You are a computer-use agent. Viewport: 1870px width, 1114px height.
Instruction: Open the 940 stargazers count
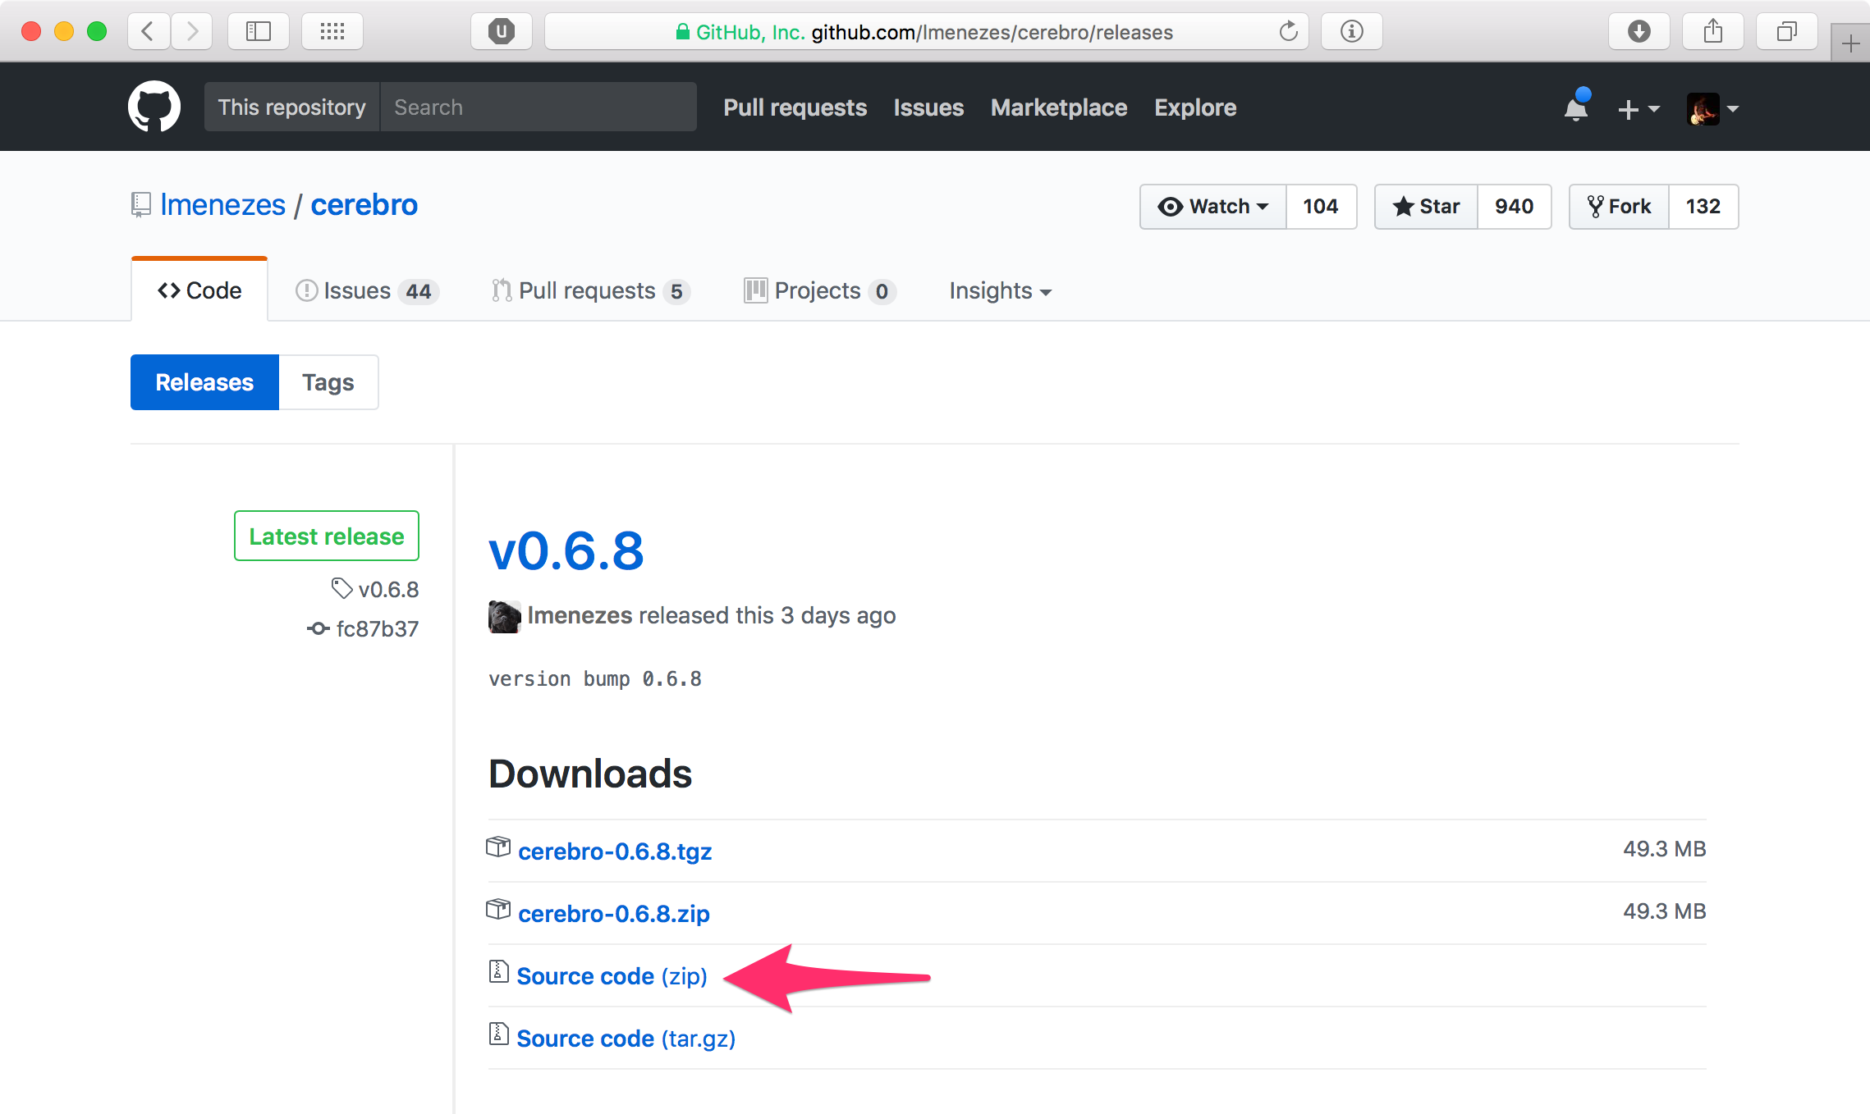tap(1515, 207)
